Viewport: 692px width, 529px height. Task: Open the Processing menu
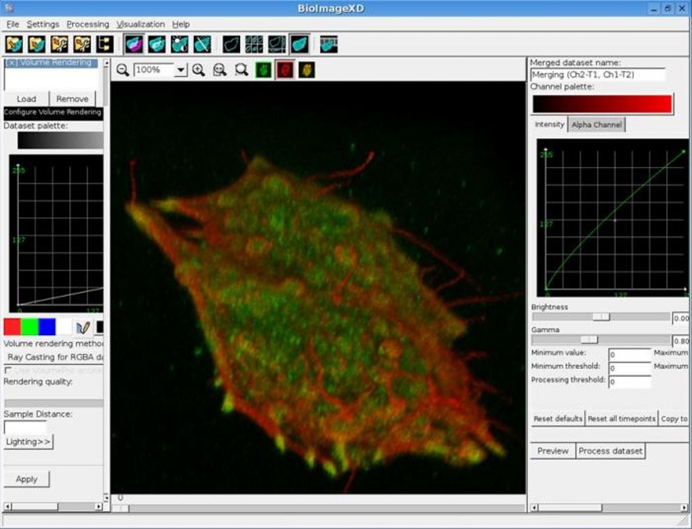(x=87, y=24)
